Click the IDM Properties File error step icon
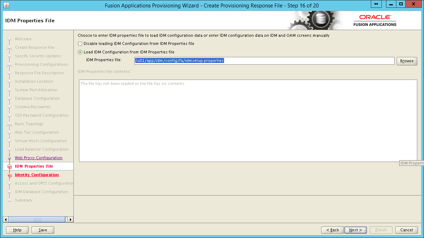The image size is (424, 238). point(10,167)
